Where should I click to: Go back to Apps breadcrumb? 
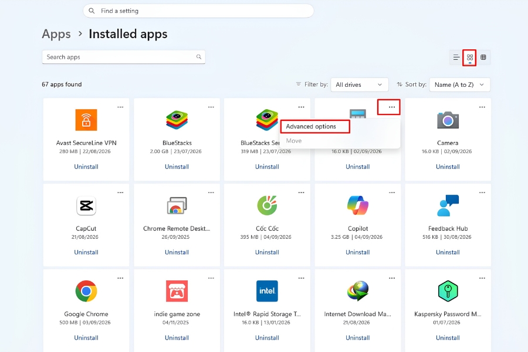(x=56, y=34)
